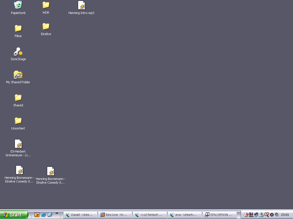Select the Filme folder
293x219 pixels.
click(18, 28)
